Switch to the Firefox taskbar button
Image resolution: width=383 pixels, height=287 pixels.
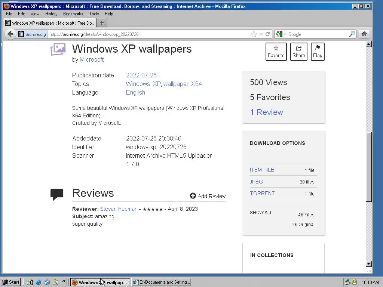[x=100, y=283]
